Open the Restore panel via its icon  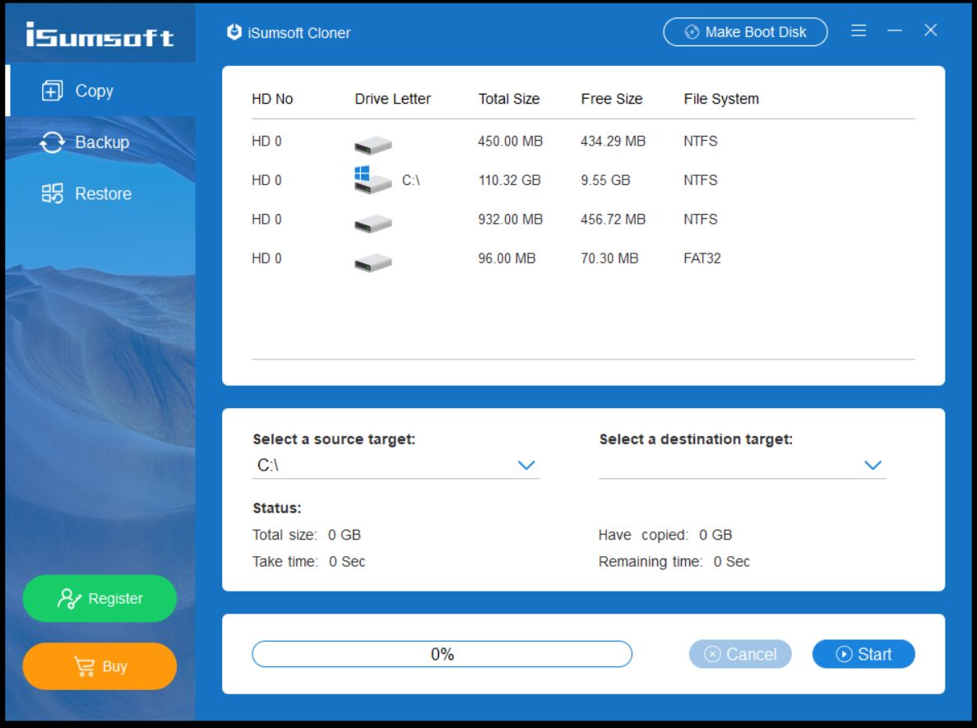[52, 193]
